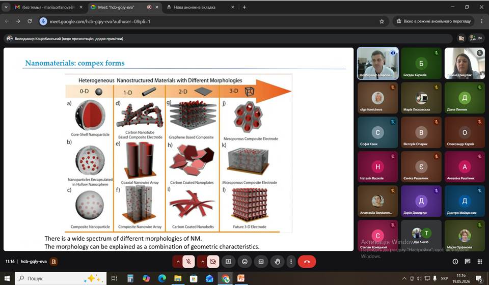Open Task View on the taskbar
This screenshot has width=489, height=285.
[x=114, y=278]
